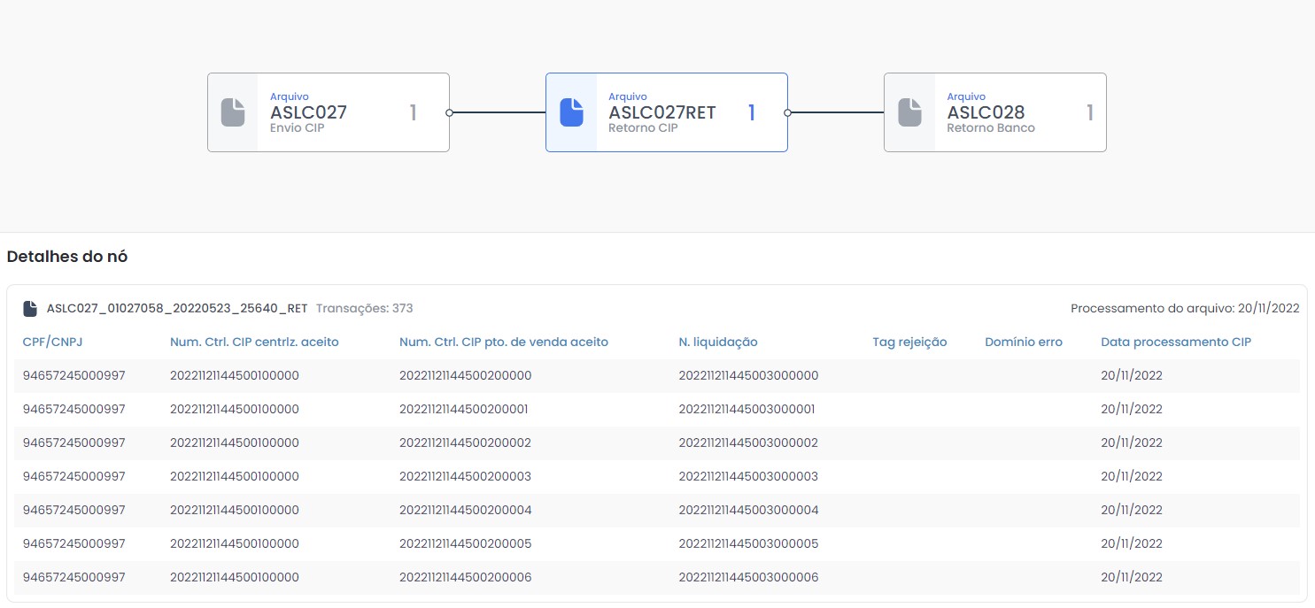The width and height of the screenshot is (1315, 608).
Task: Select the ASLC027RET Retorno CIP node title
Action: click(661, 112)
